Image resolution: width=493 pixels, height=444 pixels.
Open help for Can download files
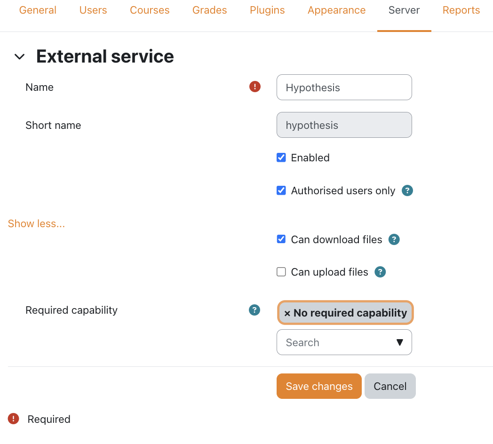pyautogui.click(x=394, y=239)
